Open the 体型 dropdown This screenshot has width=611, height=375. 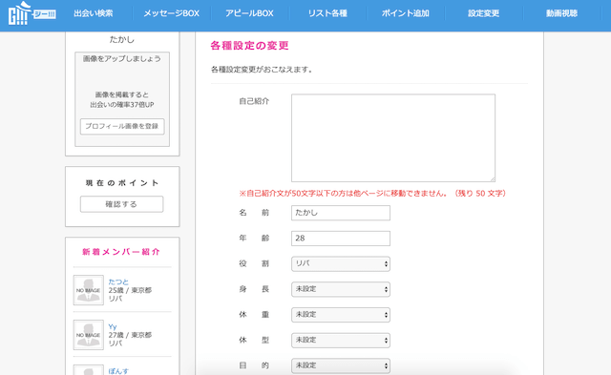[341, 341]
